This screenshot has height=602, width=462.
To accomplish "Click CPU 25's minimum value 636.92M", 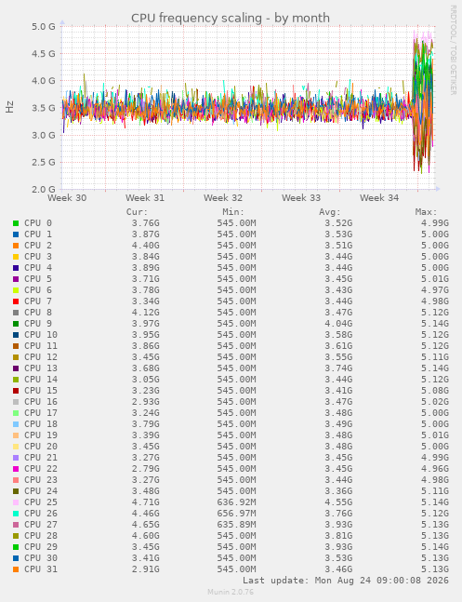I will [x=236, y=502].
